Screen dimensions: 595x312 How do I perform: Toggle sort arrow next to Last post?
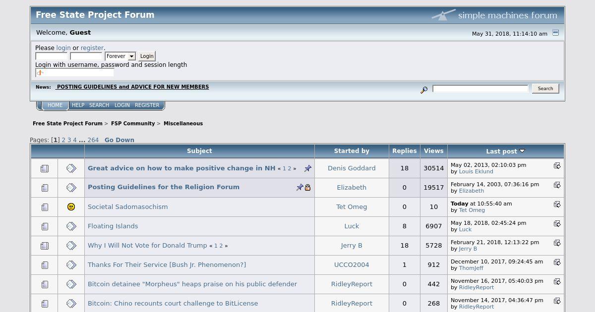tap(522, 151)
